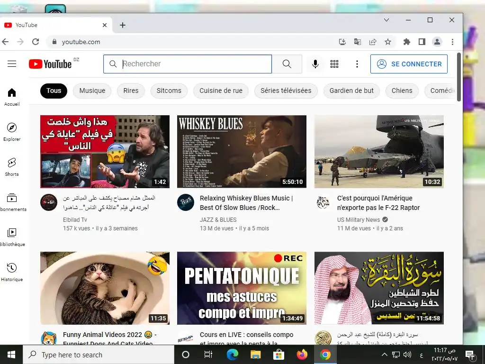
Task: Open the Cours en LIVE video title
Action: [x=246, y=338]
